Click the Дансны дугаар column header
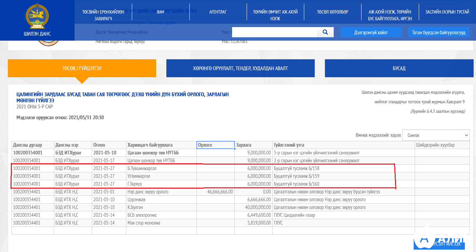476x252 pixels. pyautogui.click(x=33, y=145)
